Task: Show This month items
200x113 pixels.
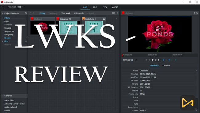Action: click(79, 13)
